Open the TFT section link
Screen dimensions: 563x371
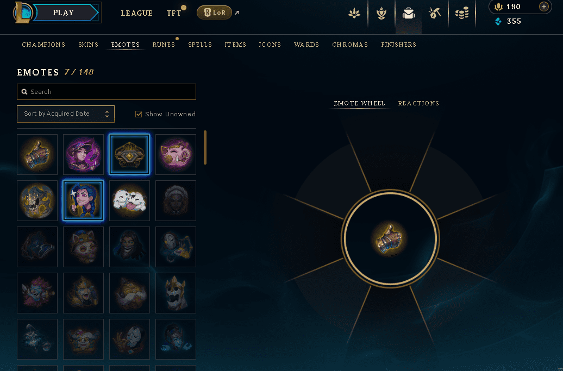click(x=174, y=13)
